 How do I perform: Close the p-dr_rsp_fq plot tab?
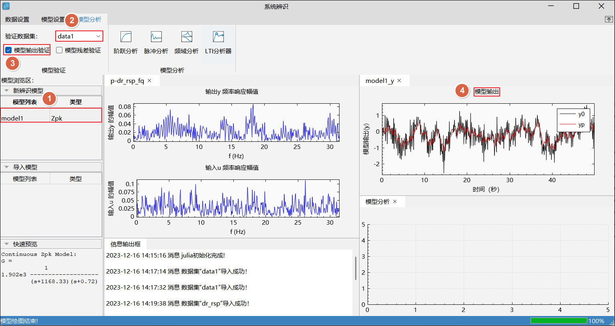tap(150, 80)
